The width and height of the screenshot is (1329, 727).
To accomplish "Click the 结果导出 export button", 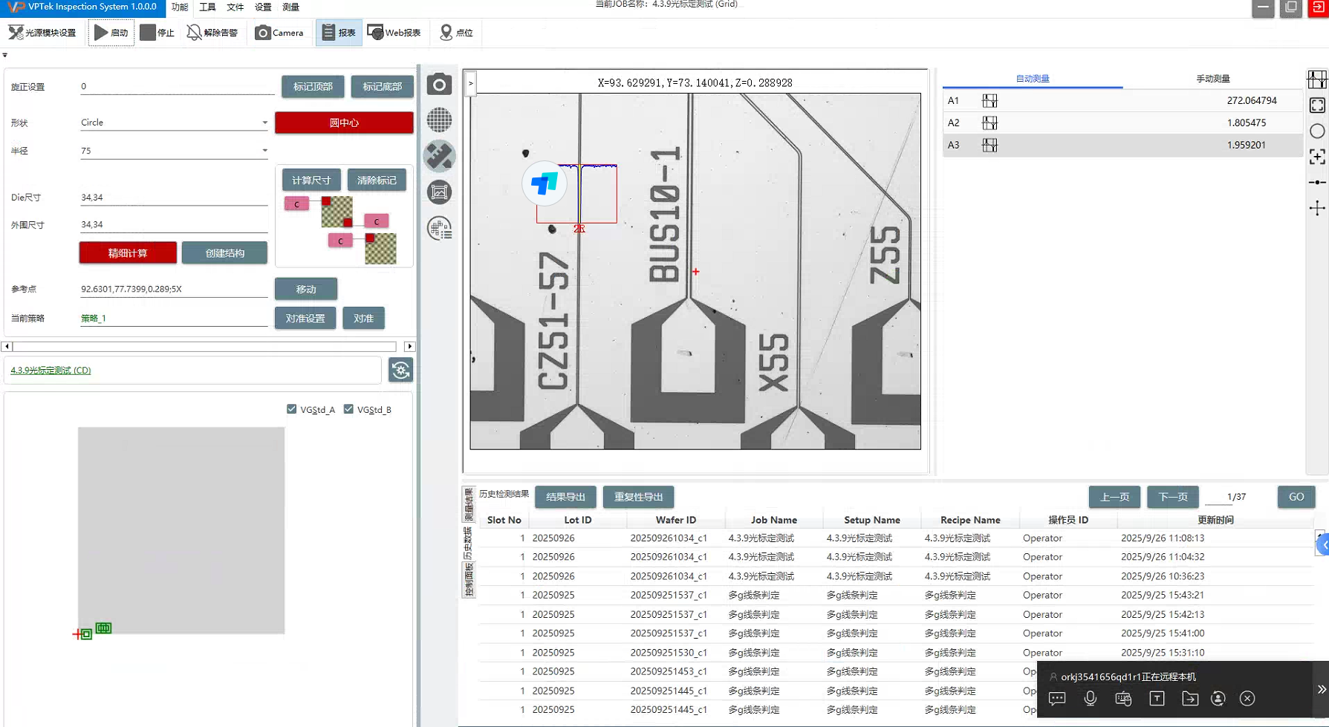I will tap(565, 497).
